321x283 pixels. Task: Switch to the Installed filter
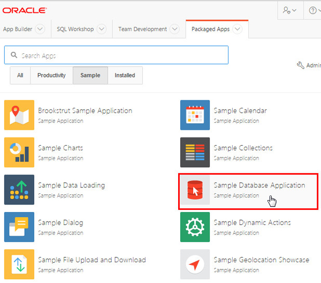pyautogui.click(x=125, y=76)
